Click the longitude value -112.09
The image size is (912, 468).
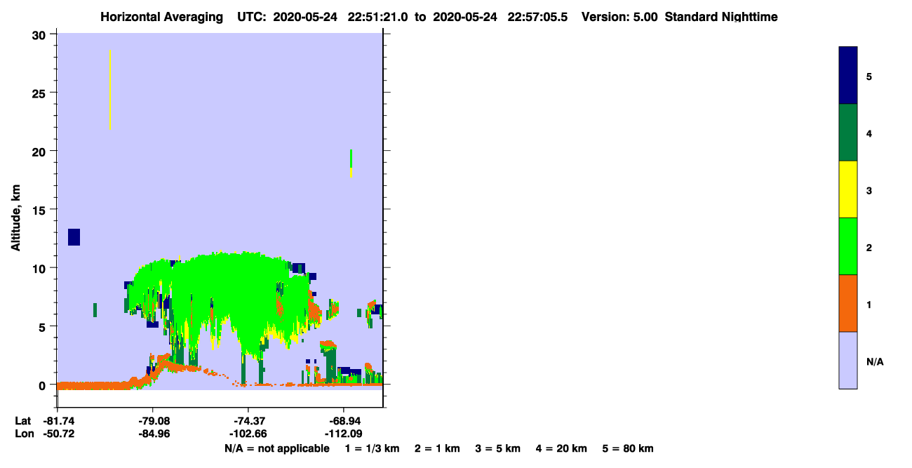343,433
